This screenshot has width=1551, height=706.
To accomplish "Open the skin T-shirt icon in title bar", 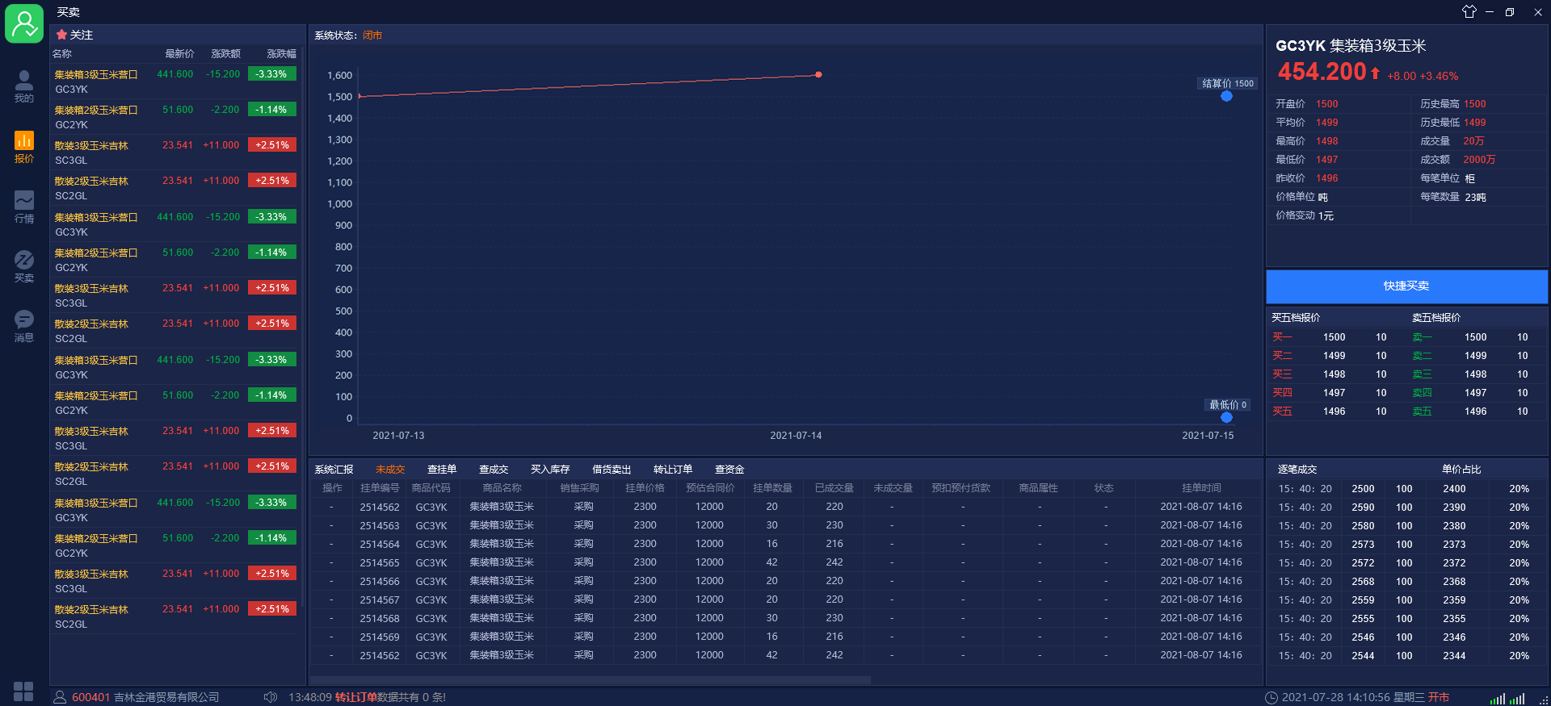I will pyautogui.click(x=1469, y=11).
